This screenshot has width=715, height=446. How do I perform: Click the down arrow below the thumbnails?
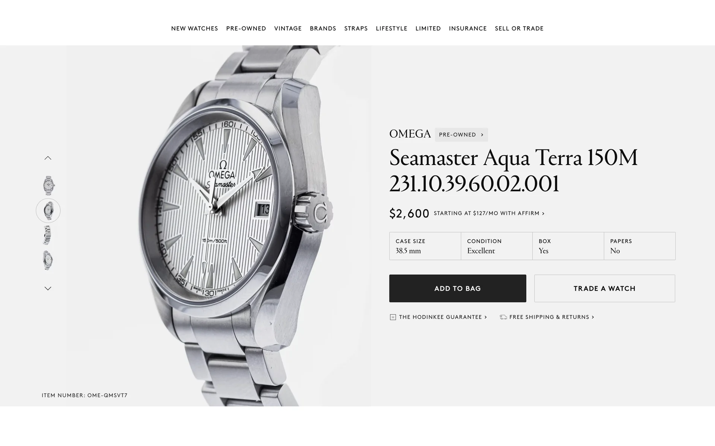[x=48, y=288]
